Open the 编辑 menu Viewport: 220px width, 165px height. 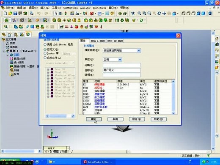point(22,8)
